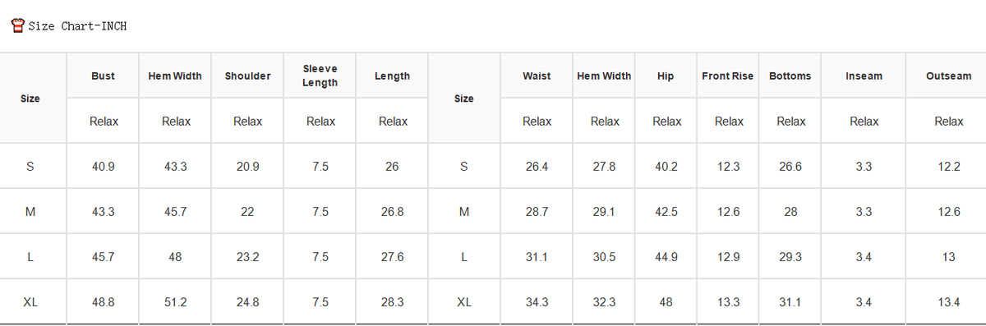Select the XL row label in tops table
The width and height of the screenshot is (986, 326).
pos(30,302)
